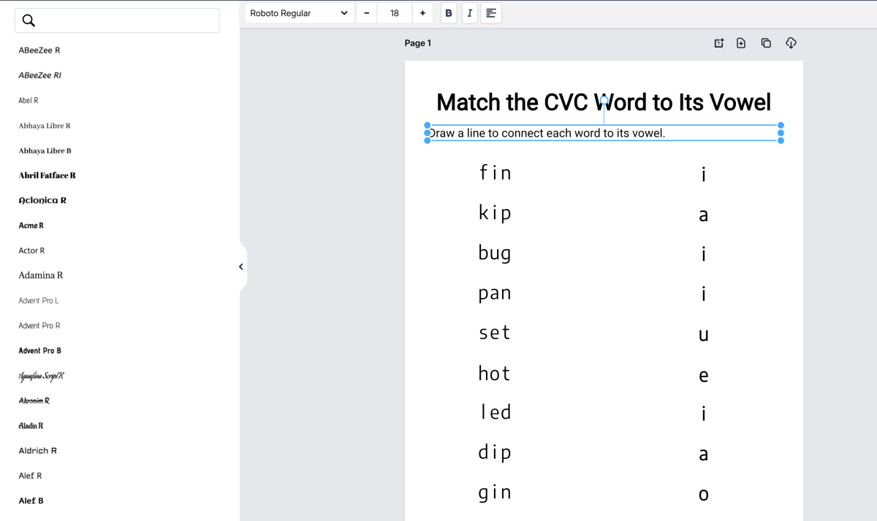Open the Roboto Regular font dropdown
The width and height of the screenshot is (877, 521).
pos(299,13)
